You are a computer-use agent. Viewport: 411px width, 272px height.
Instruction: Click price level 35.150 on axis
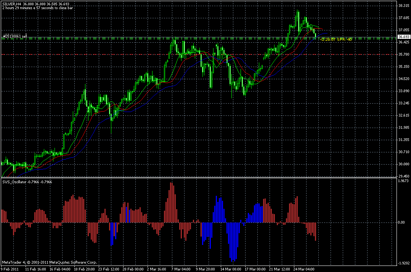coord(404,67)
